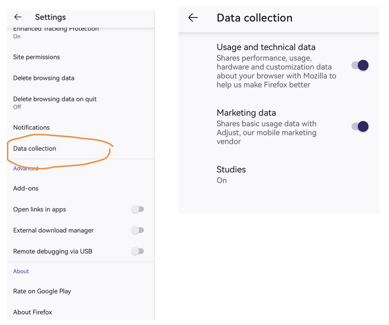Image resolution: width=389 pixels, height=325 pixels.
Task: Go back from the Settings screen
Action: click(x=18, y=17)
